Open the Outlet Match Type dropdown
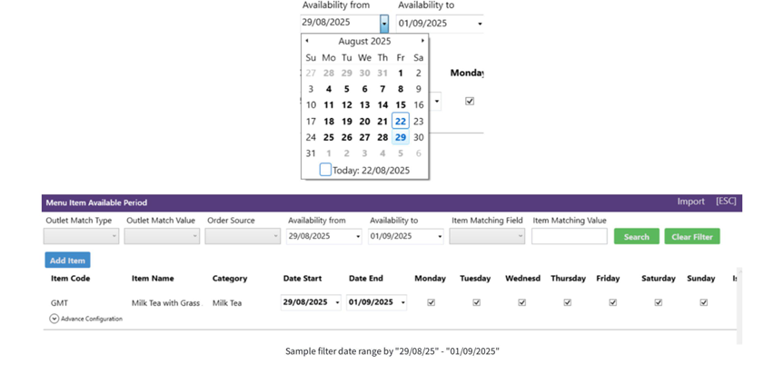Viewport: 784px width, 365px height. [81, 236]
